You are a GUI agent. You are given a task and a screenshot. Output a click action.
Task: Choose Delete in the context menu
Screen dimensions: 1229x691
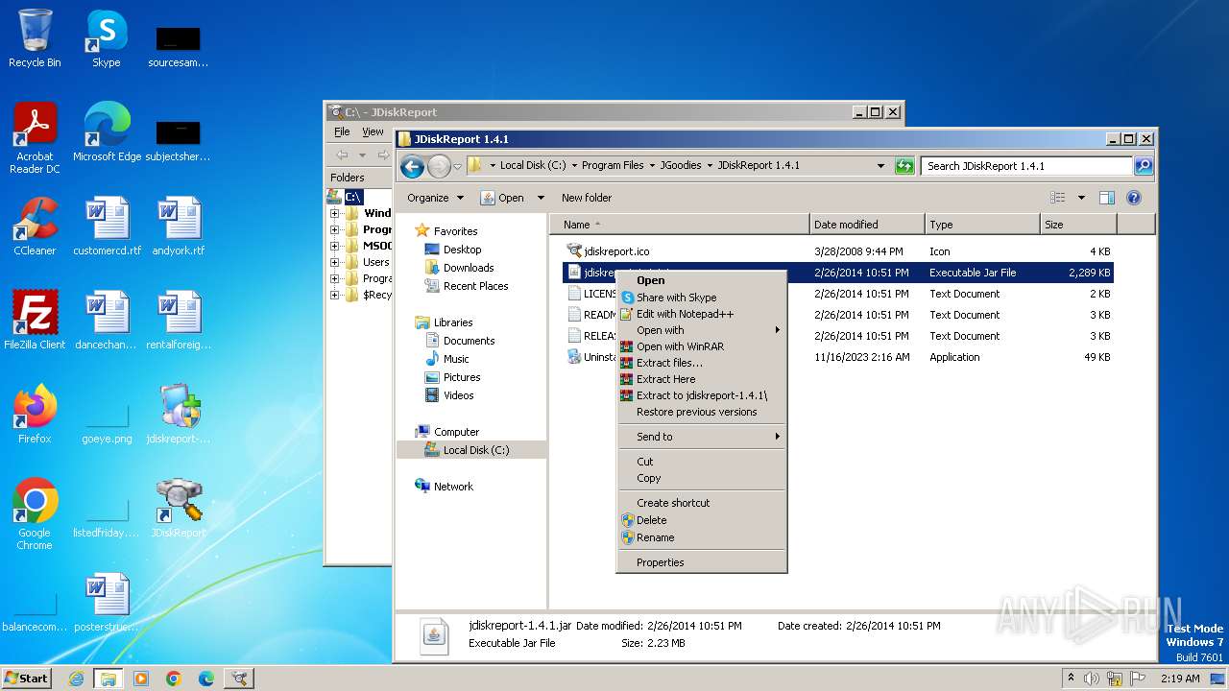[701, 520]
